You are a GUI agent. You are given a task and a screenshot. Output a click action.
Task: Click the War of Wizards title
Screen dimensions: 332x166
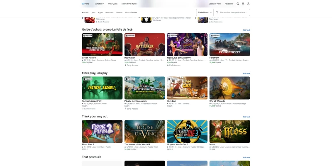click(217, 101)
